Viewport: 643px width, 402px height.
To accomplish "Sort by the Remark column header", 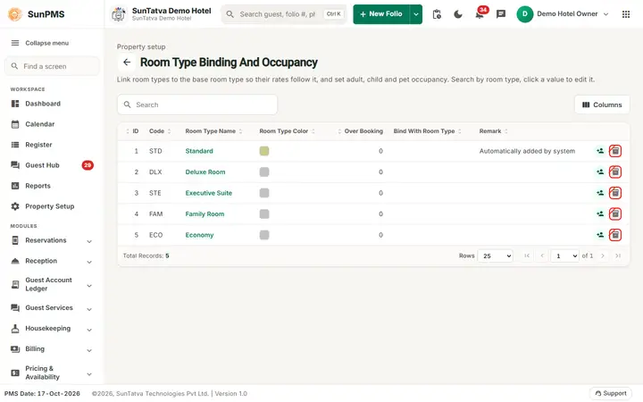I will pyautogui.click(x=493, y=131).
